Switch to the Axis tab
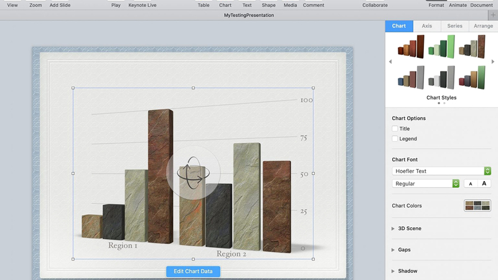The height and width of the screenshot is (280, 498). pos(426,26)
